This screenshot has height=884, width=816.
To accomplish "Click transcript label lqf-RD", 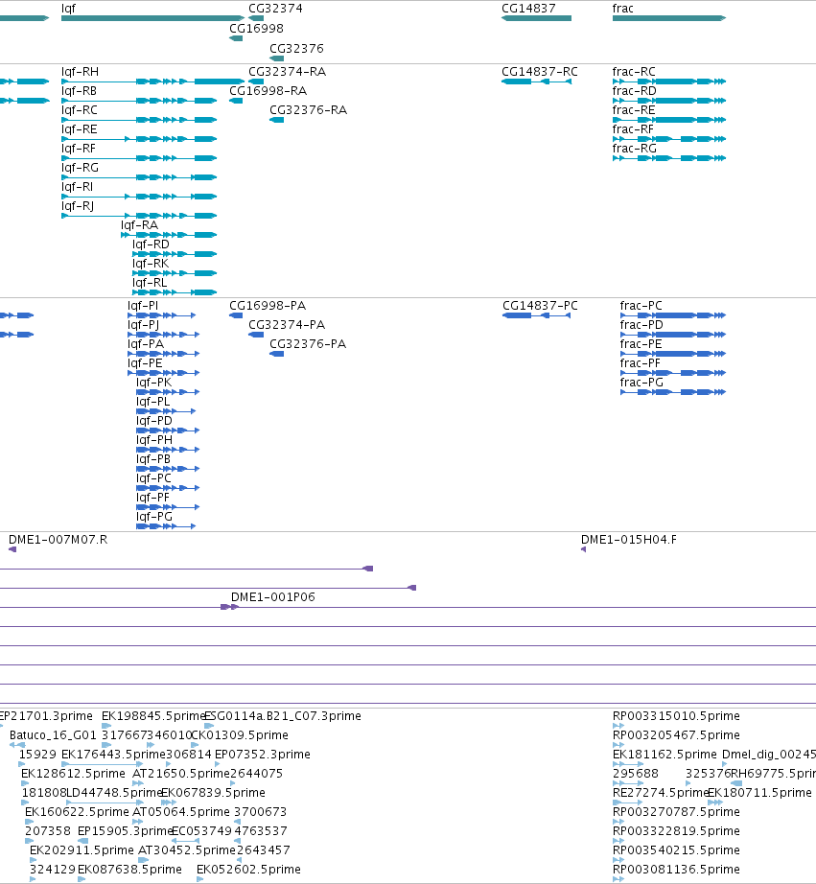I will pos(151,244).
